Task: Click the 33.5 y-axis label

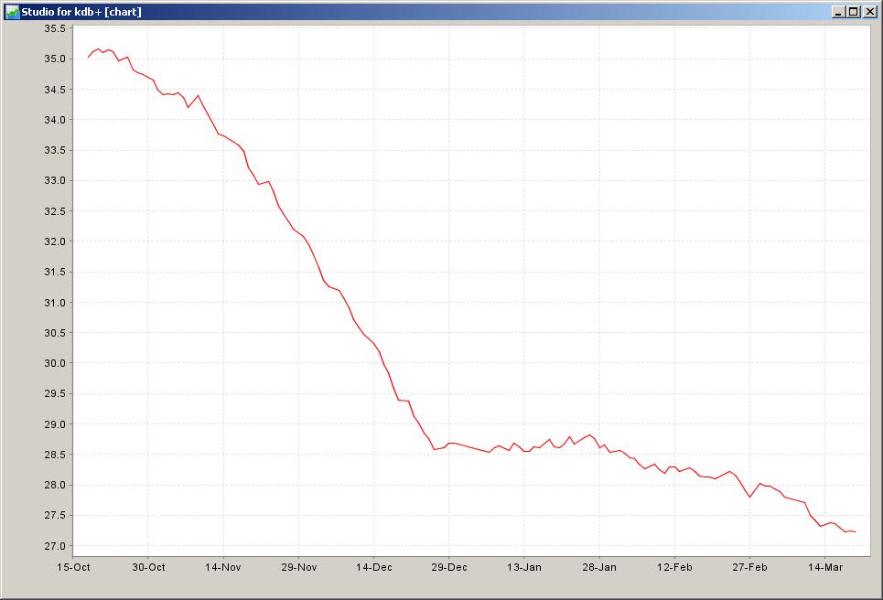Action: (x=55, y=150)
